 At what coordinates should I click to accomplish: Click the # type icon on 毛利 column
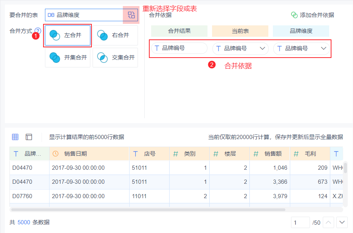click(x=296, y=154)
